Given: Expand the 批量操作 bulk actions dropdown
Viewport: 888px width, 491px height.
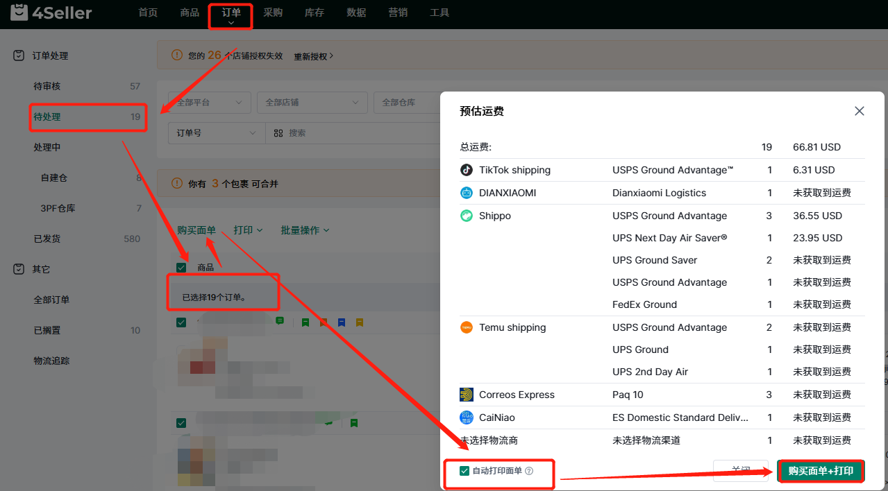Looking at the screenshot, I should pos(305,230).
